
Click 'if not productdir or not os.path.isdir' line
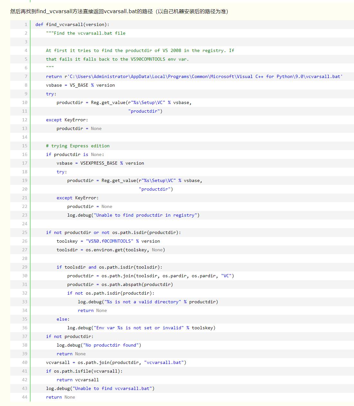tap(113, 232)
